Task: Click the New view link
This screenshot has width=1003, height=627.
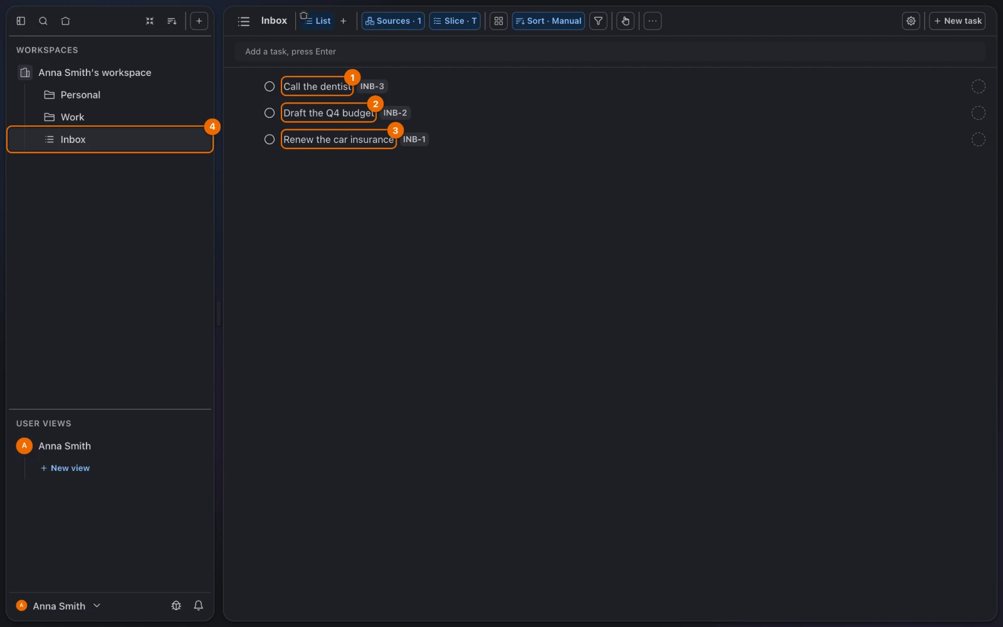Action: (65, 468)
